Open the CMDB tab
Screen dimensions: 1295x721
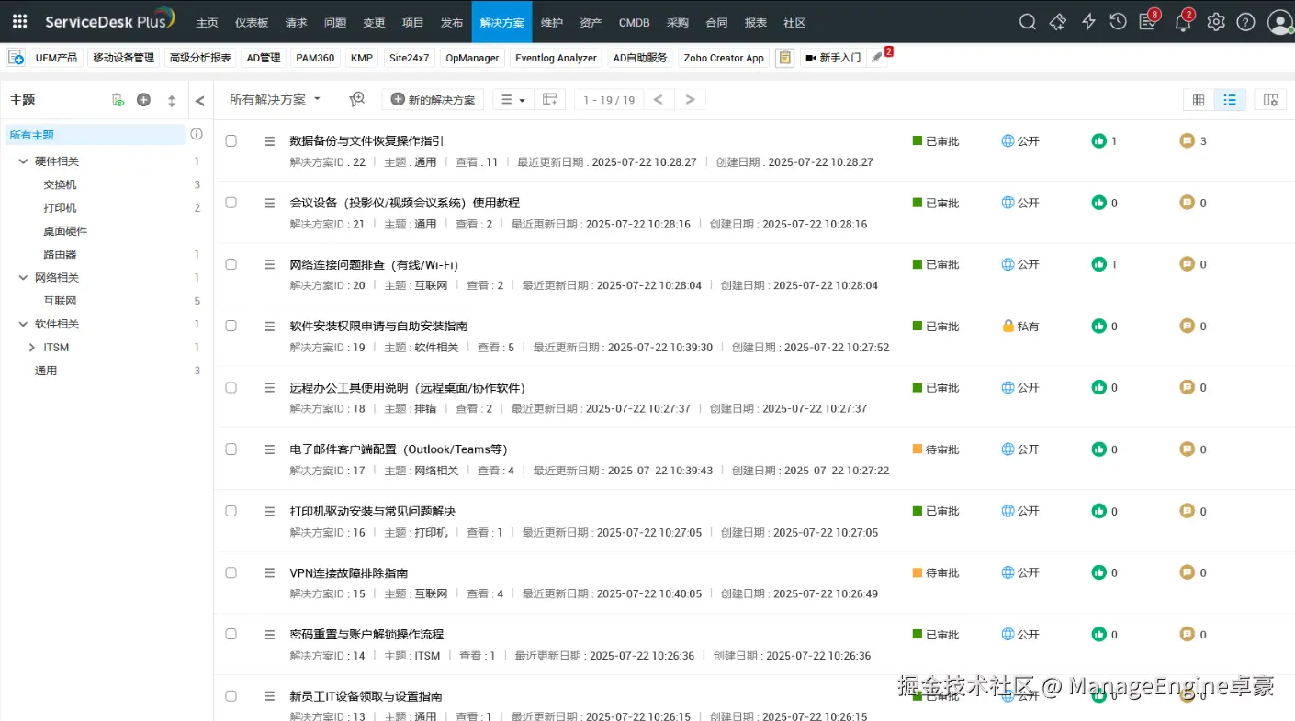click(635, 22)
